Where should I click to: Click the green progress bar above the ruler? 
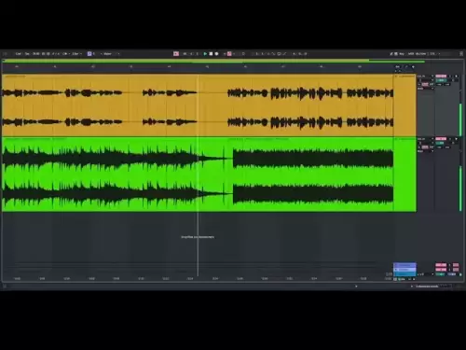click(x=213, y=62)
